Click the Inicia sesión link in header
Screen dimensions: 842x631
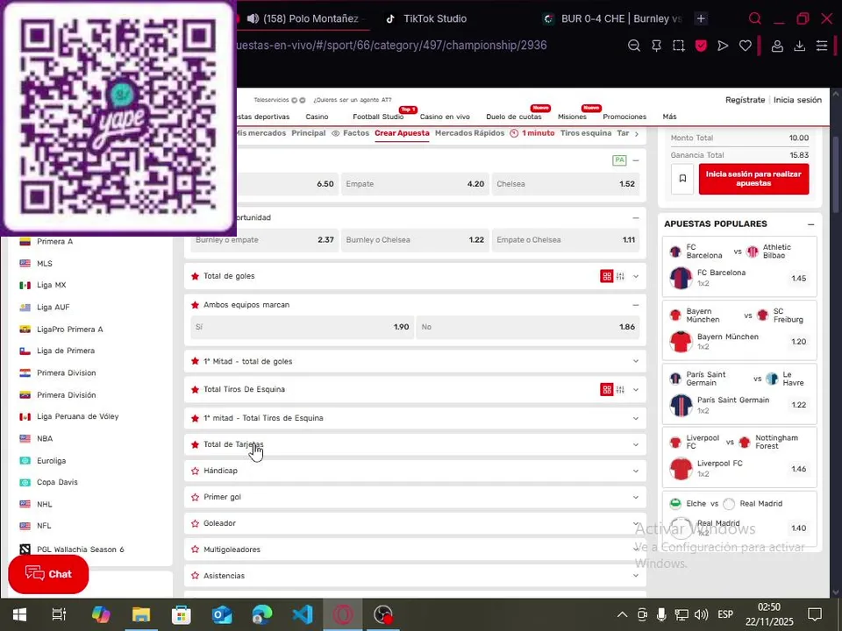point(797,100)
